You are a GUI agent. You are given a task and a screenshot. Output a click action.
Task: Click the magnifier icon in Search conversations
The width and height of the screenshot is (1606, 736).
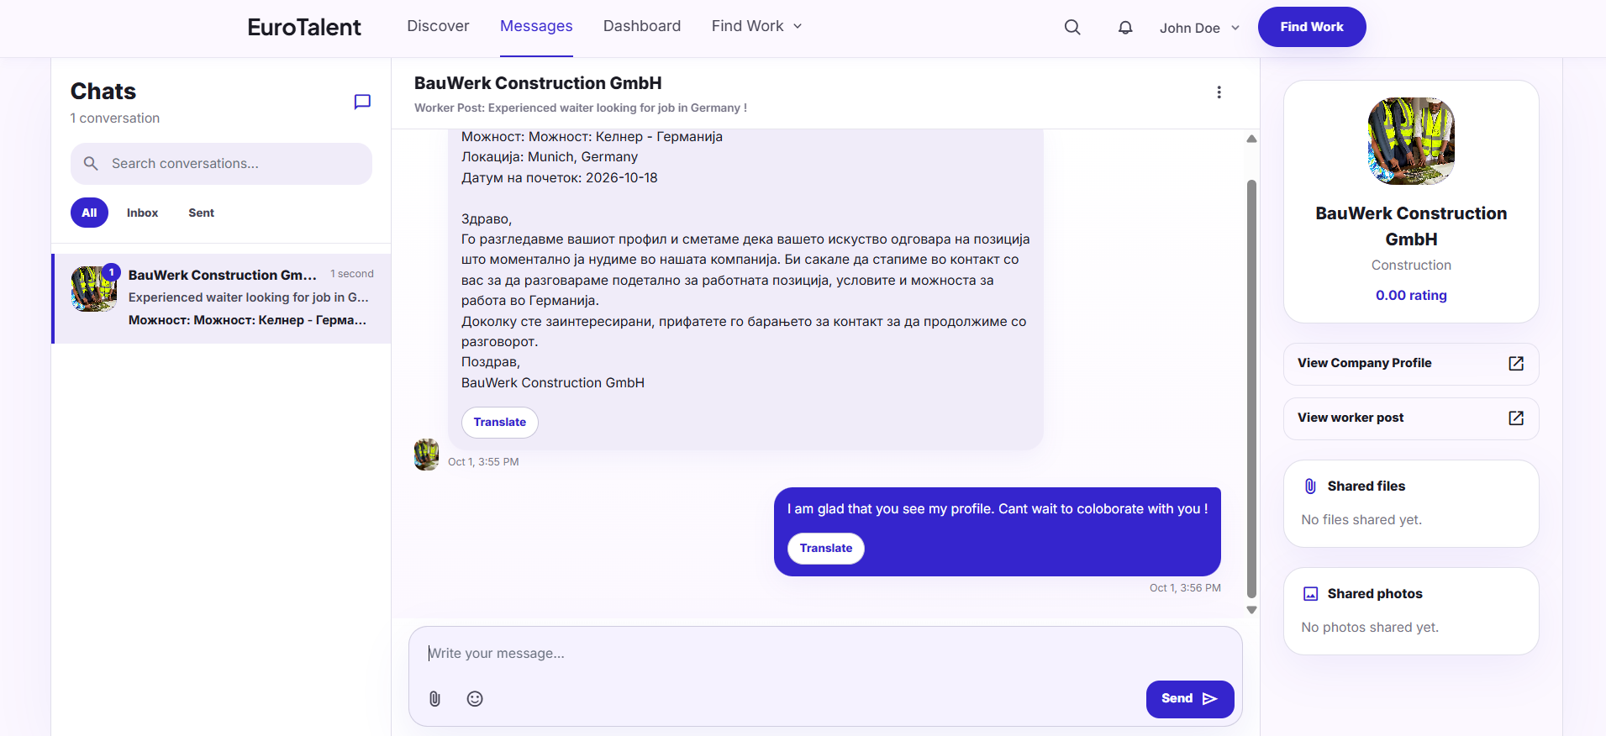(91, 164)
